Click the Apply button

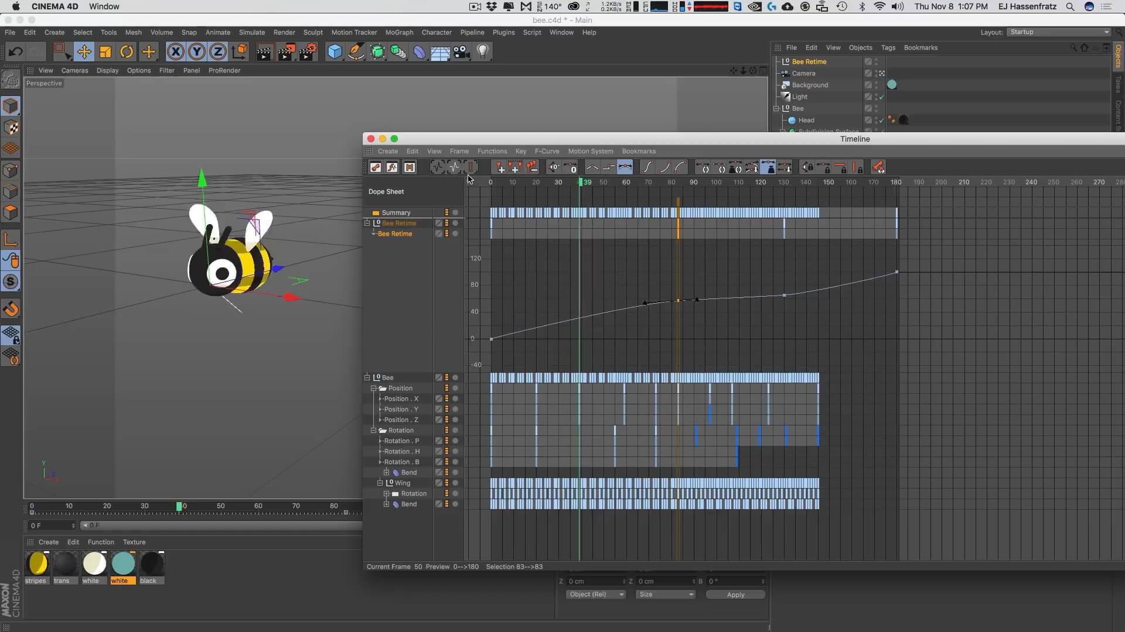click(x=735, y=595)
